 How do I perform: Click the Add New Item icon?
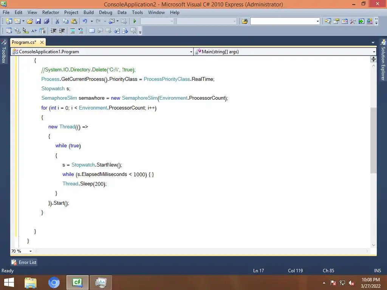tap(17, 21)
